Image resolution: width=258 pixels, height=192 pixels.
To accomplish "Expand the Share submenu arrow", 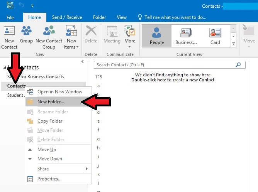I will click(87, 169).
